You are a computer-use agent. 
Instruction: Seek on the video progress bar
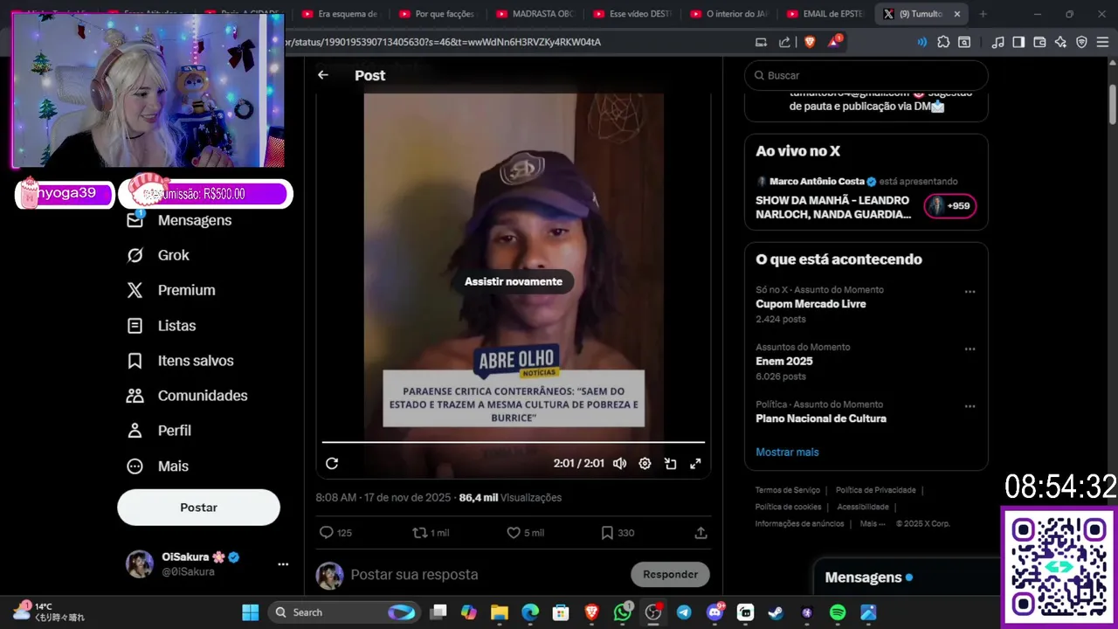514,443
